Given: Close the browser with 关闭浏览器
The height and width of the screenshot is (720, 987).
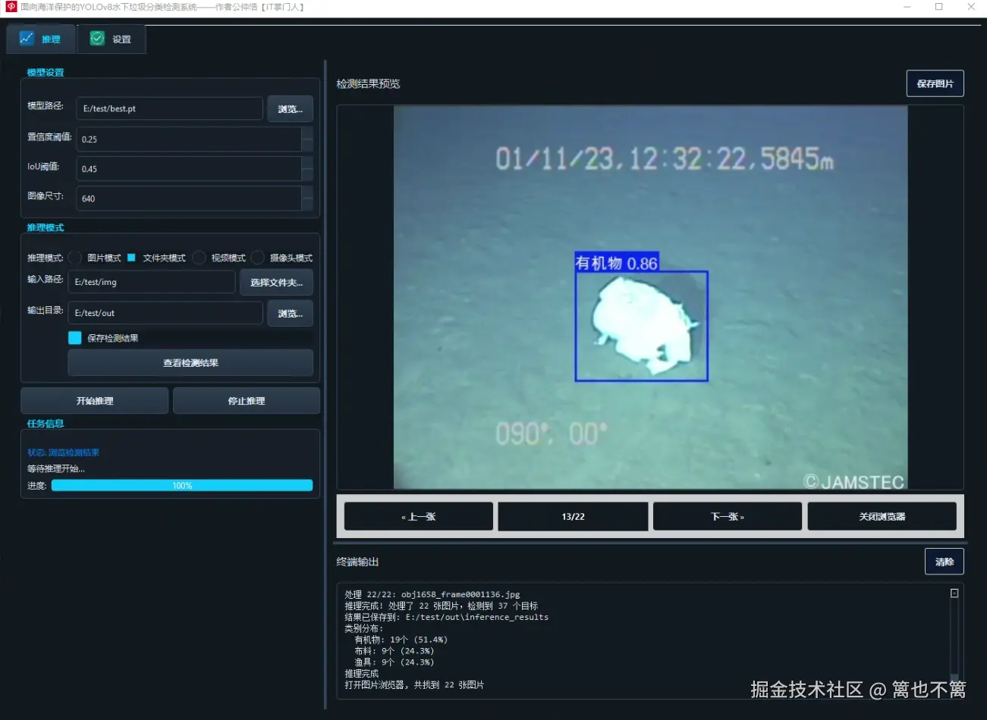Looking at the screenshot, I should [x=882, y=516].
